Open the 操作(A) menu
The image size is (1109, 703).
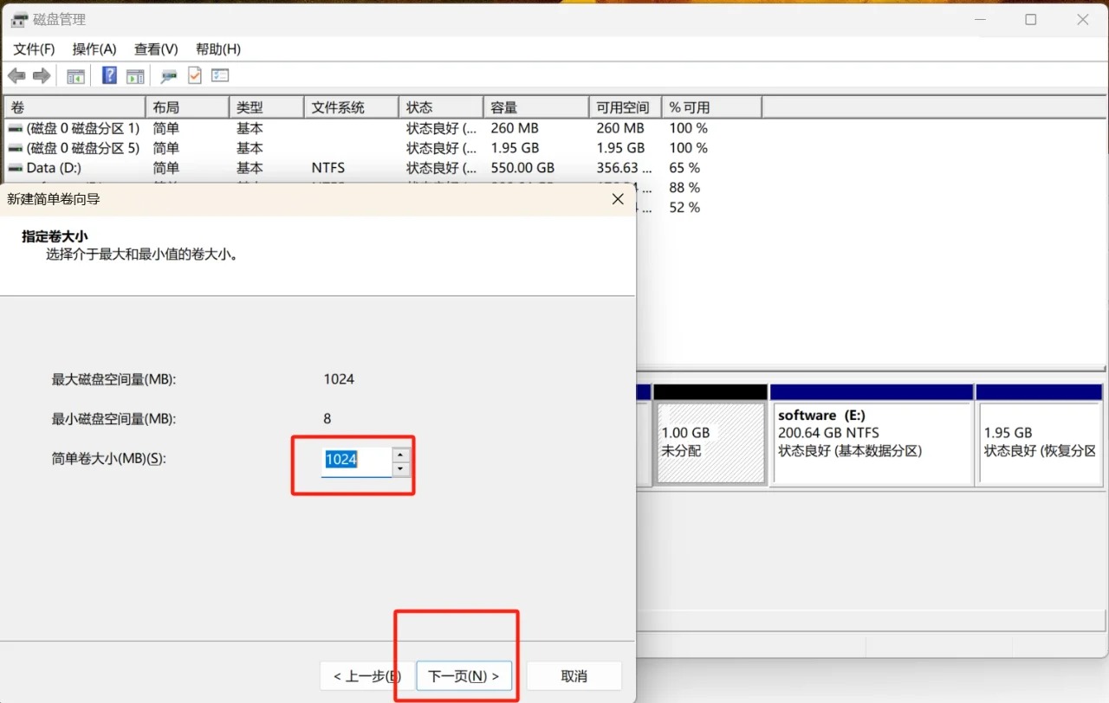pos(94,49)
